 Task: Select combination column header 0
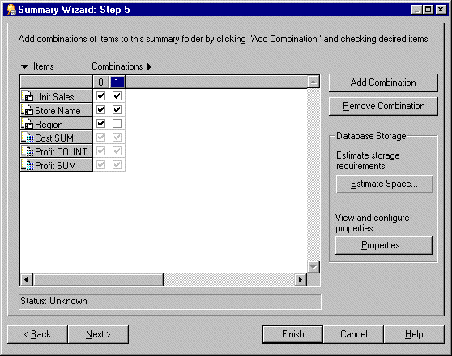coord(101,82)
